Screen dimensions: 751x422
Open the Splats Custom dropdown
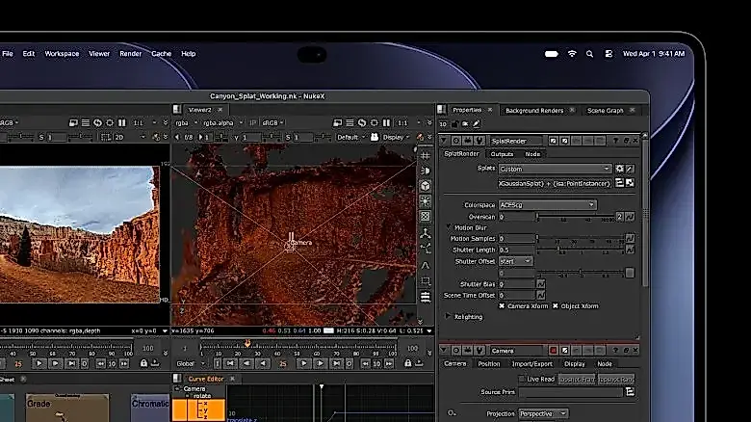556,169
